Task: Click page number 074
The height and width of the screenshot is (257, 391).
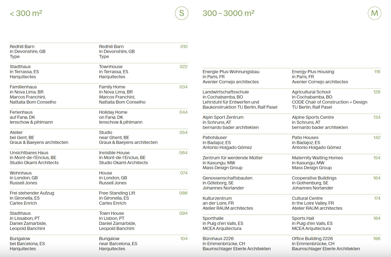Action: pos(184,173)
